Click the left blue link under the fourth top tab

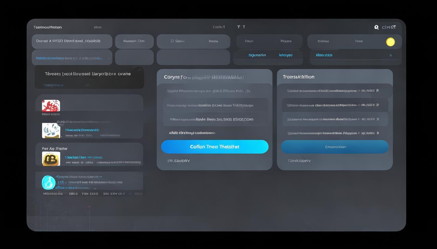tap(257, 55)
